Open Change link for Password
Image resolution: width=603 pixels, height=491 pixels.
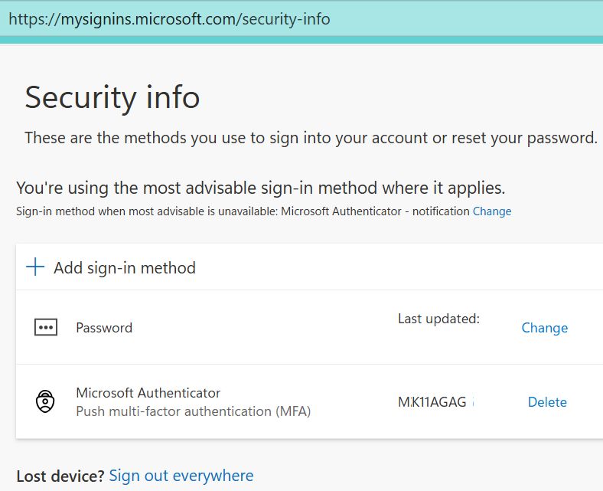click(544, 328)
